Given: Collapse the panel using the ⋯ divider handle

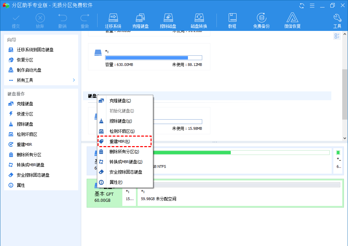Looking at the screenshot, I should (x=214, y=142).
